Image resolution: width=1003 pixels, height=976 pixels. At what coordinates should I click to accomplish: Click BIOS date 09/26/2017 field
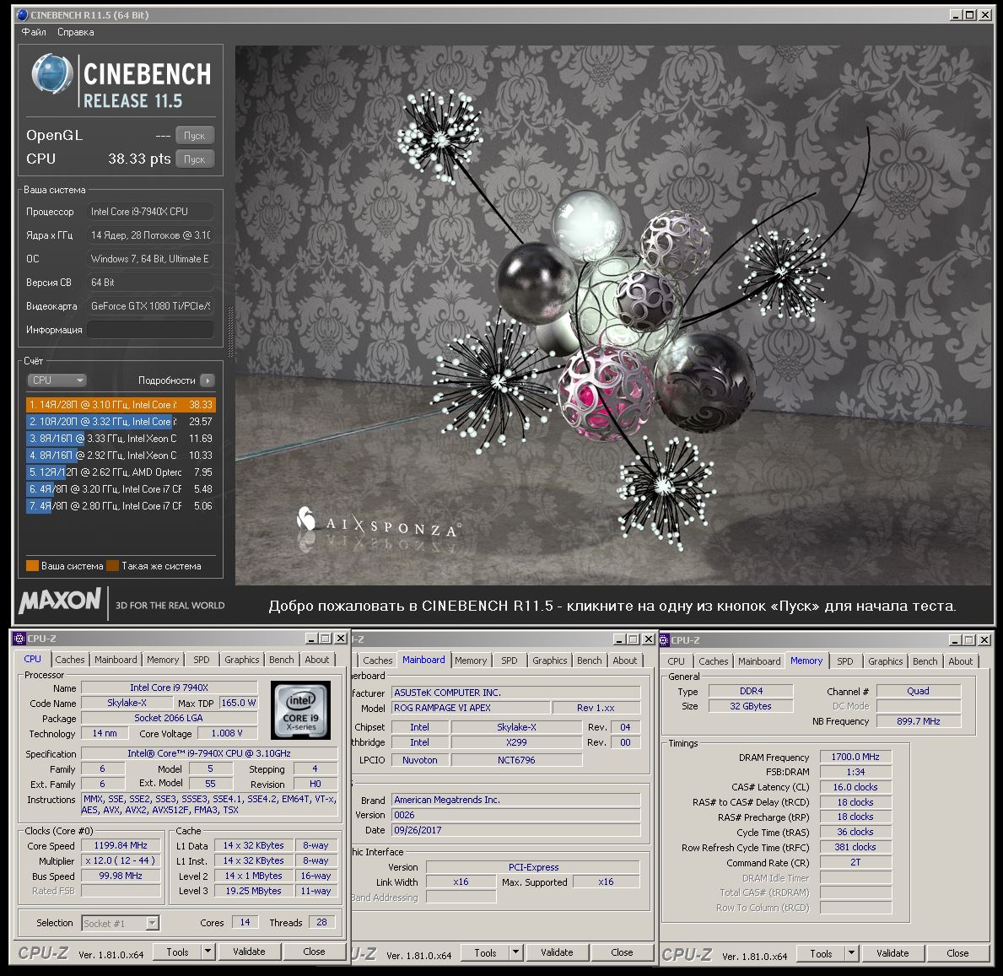[515, 830]
